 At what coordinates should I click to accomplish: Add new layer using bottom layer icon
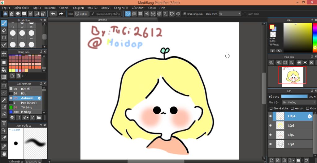(x=271, y=160)
